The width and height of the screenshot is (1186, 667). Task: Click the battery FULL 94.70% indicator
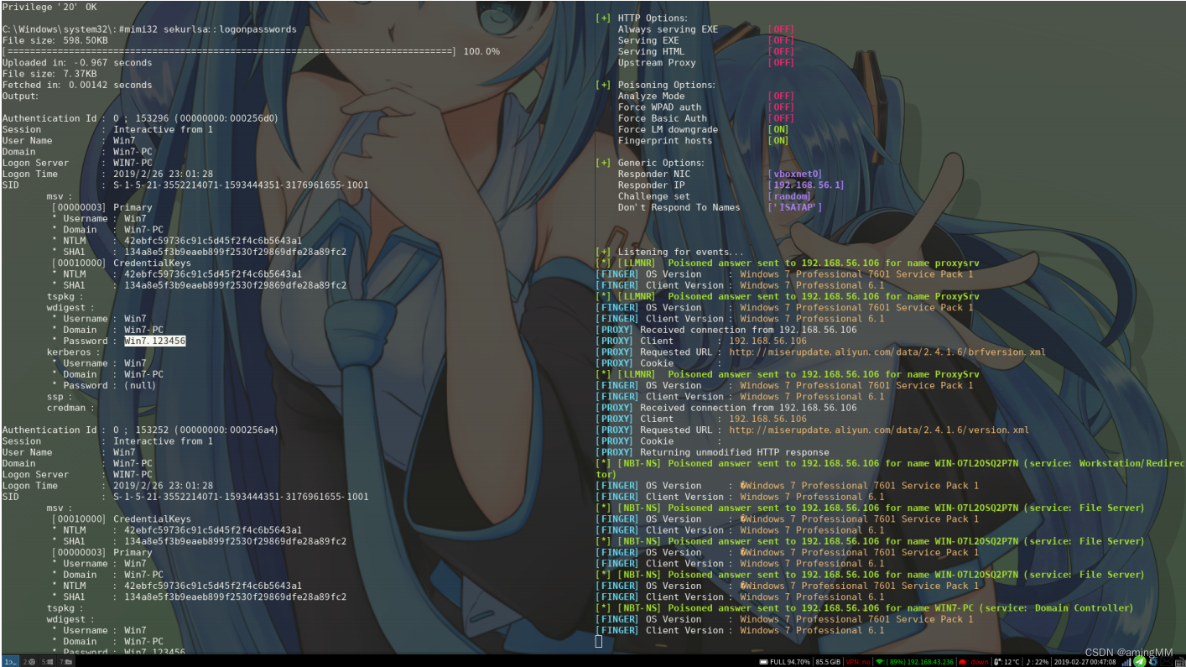[x=785, y=661]
